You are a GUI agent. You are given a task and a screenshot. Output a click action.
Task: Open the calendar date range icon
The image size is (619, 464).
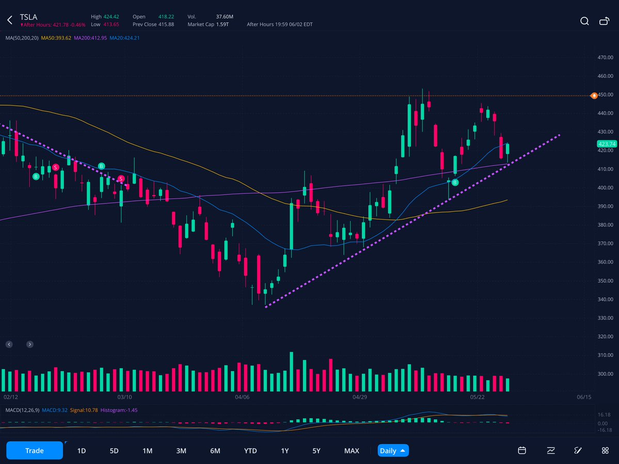(522, 450)
